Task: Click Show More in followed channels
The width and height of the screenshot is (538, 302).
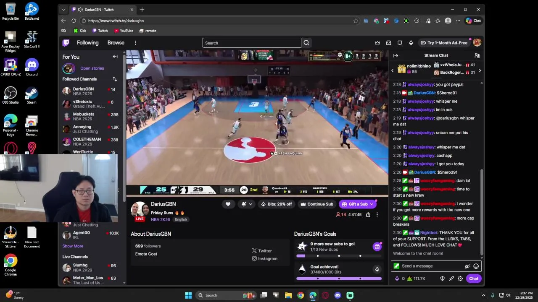Action: (73, 246)
